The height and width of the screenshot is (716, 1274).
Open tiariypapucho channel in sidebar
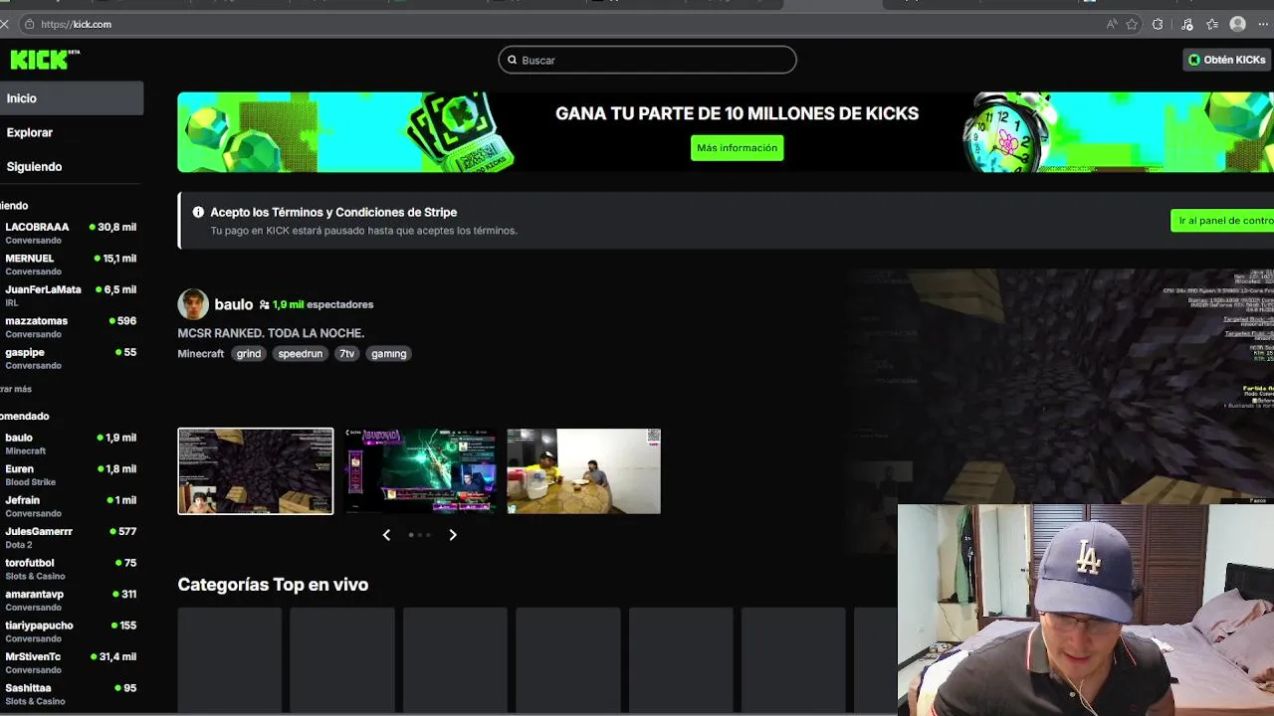tap(72, 631)
